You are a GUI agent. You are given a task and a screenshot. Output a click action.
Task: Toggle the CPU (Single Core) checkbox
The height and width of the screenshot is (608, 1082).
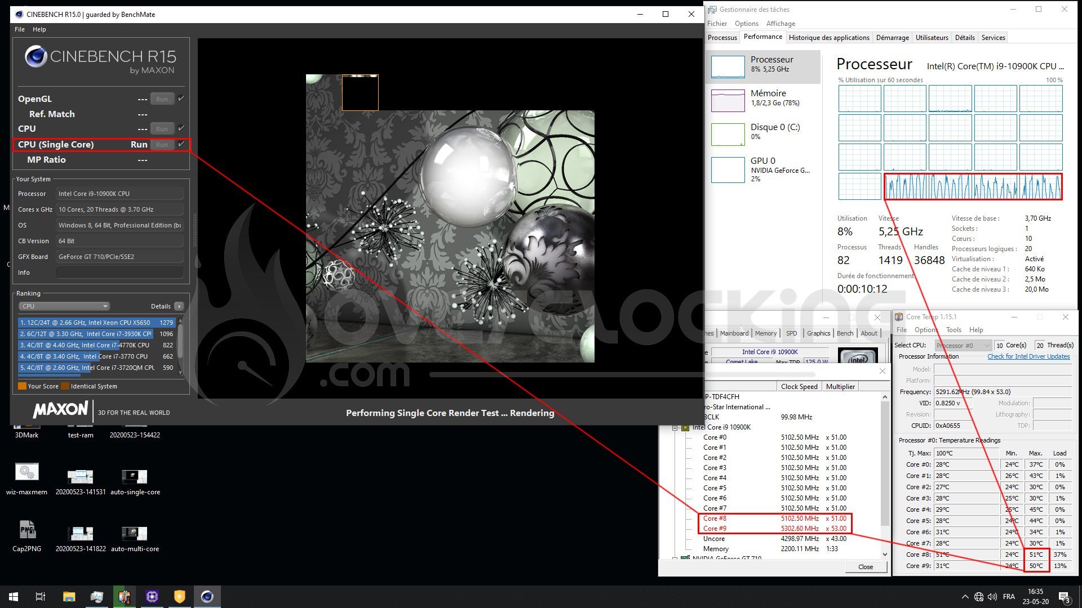point(181,144)
